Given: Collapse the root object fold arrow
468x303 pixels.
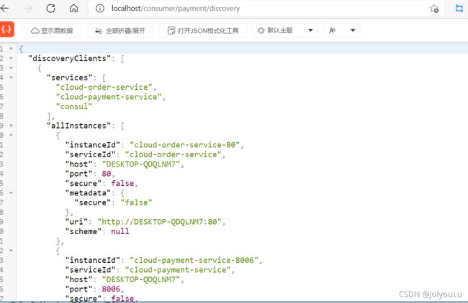Looking at the screenshot, I should click(11, 49).
